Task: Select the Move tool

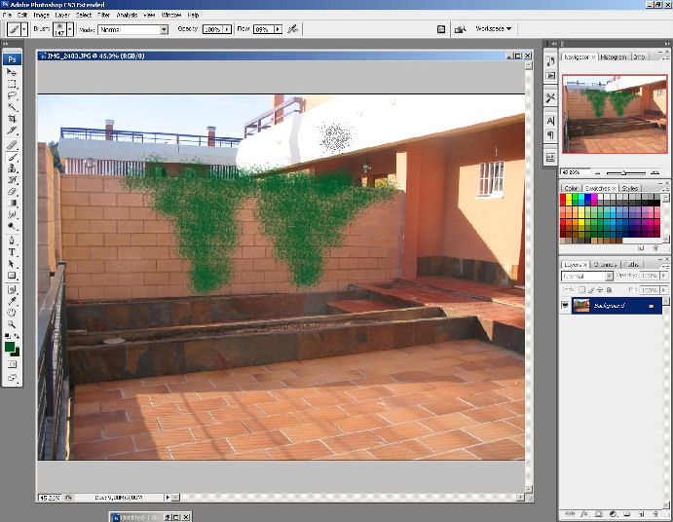Action: (12, 72)
